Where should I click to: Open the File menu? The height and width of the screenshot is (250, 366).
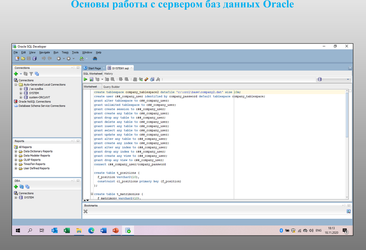click(x=16, y=53)
